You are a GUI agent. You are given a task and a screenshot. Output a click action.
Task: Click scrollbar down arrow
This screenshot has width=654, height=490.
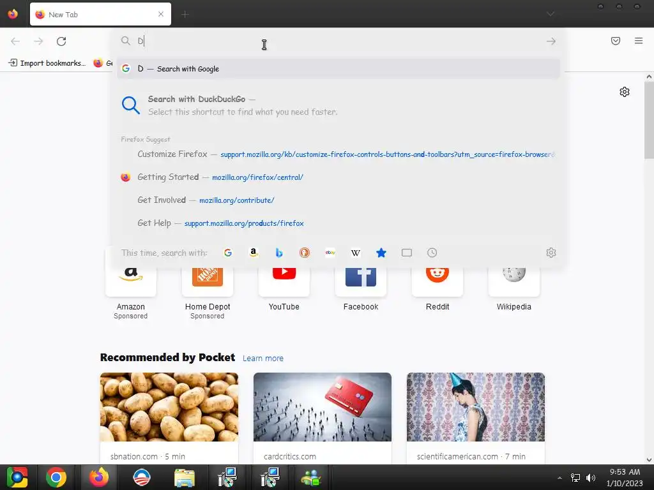pyautogui.click(x=649, y=460)
